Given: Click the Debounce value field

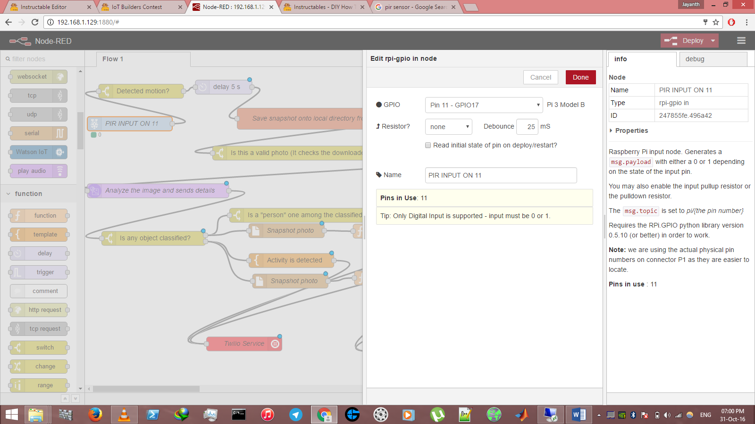Looking at the screenshot, I should click(x=527, y=127).
